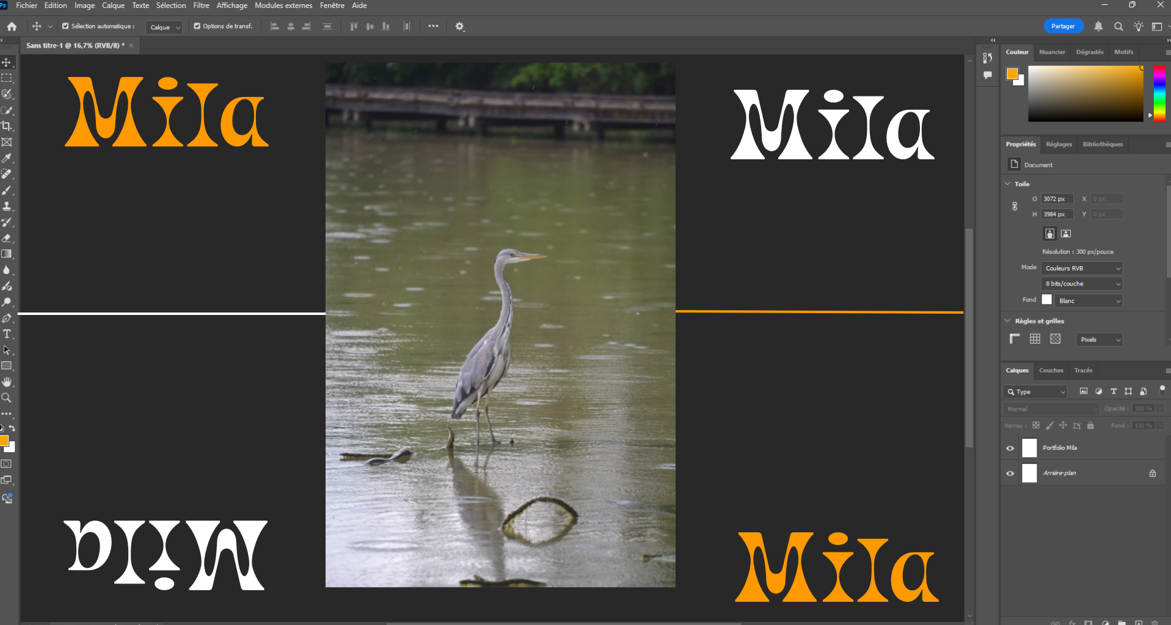The height and width of the screenshot is (625, 1171).
Task: Switch to the Couches tab
Action: 1051,370
